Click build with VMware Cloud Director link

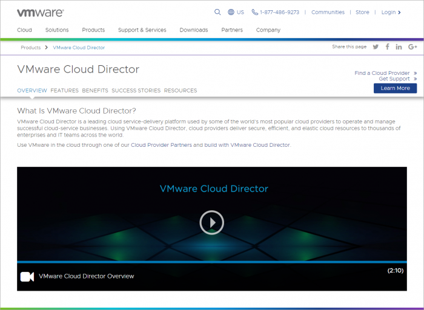coord(247,145)
